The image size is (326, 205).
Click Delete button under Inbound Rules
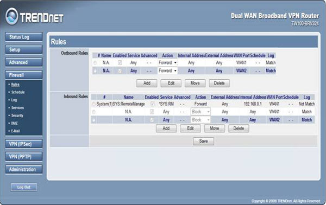pos(239,129)
